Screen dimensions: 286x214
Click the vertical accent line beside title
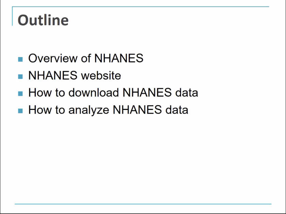13,17
